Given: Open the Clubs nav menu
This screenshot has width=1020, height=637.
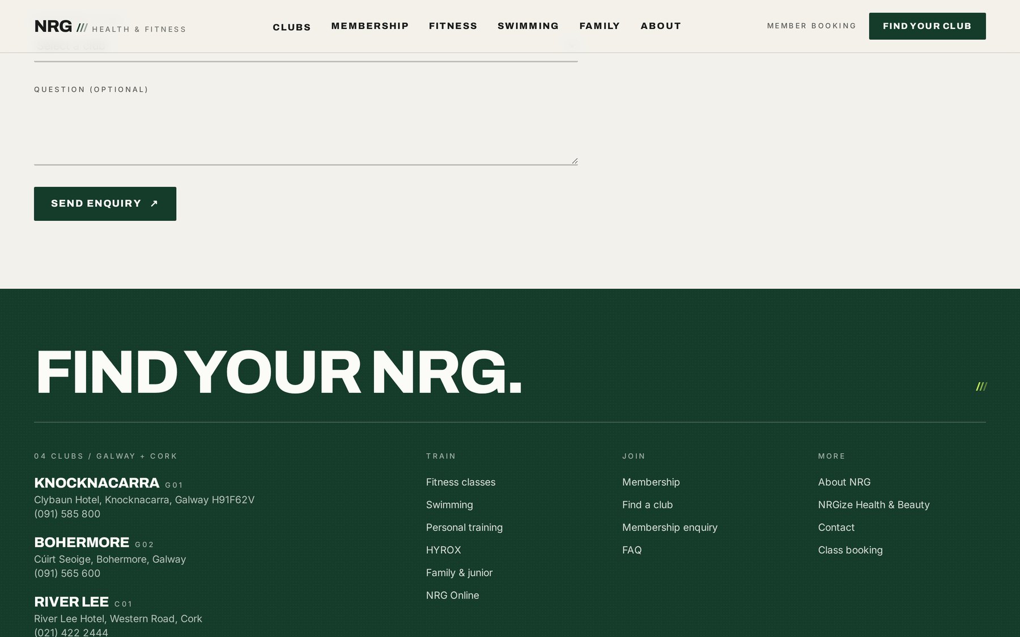Looking at the screenshot, I should click(x=292, y=27).
